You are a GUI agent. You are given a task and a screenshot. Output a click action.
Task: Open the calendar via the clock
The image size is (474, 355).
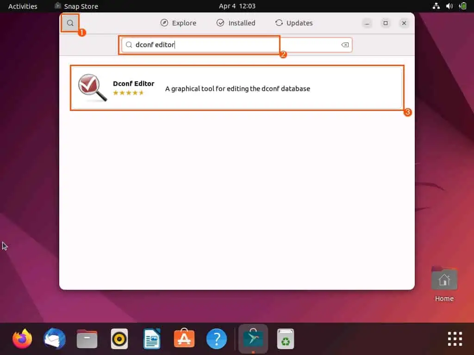click(x=237, y=6)
